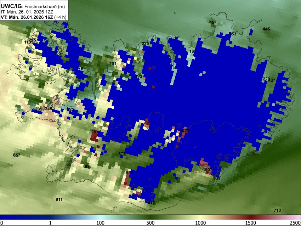The width and height of the screenshot is (301, 226).
Task: Click the valid time line 'VT: Mán. 26.01.2026 16Z'
Action: point(27,17)
